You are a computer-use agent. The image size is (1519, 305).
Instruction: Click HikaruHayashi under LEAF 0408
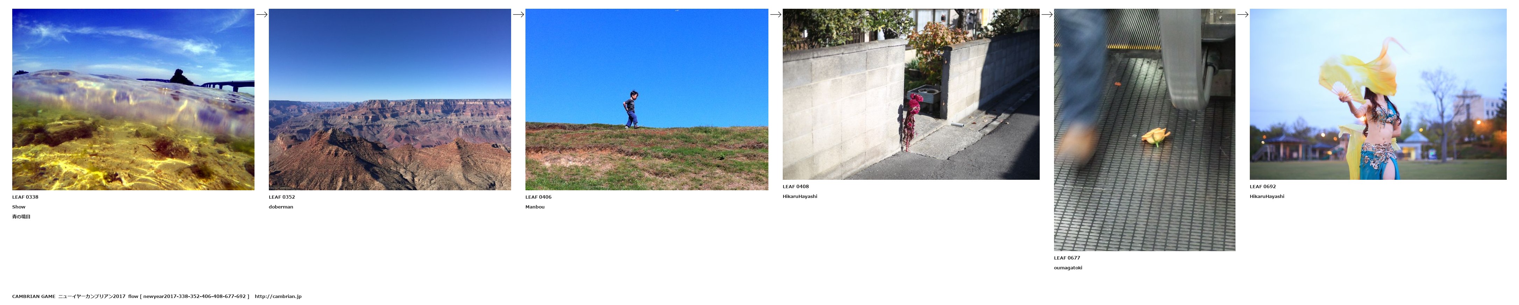pyautogui.click(x=800, y=197)
